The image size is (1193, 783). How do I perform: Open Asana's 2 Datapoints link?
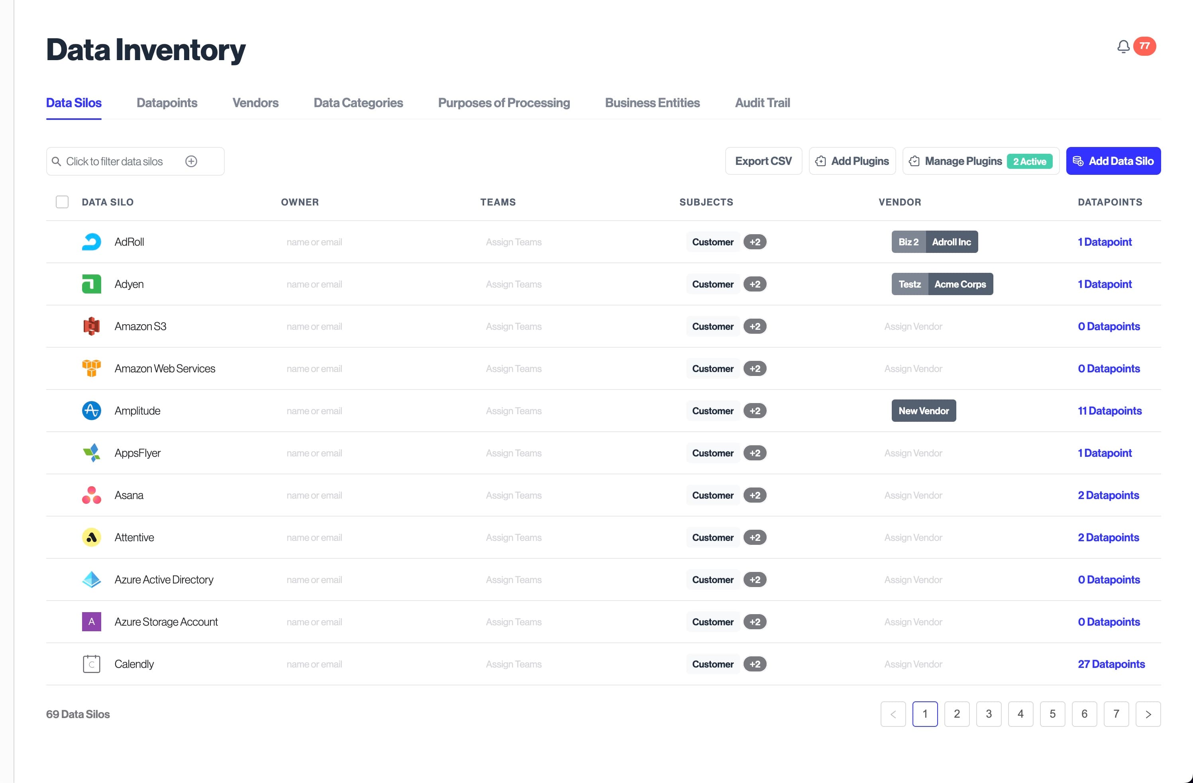click(1108, 495)
